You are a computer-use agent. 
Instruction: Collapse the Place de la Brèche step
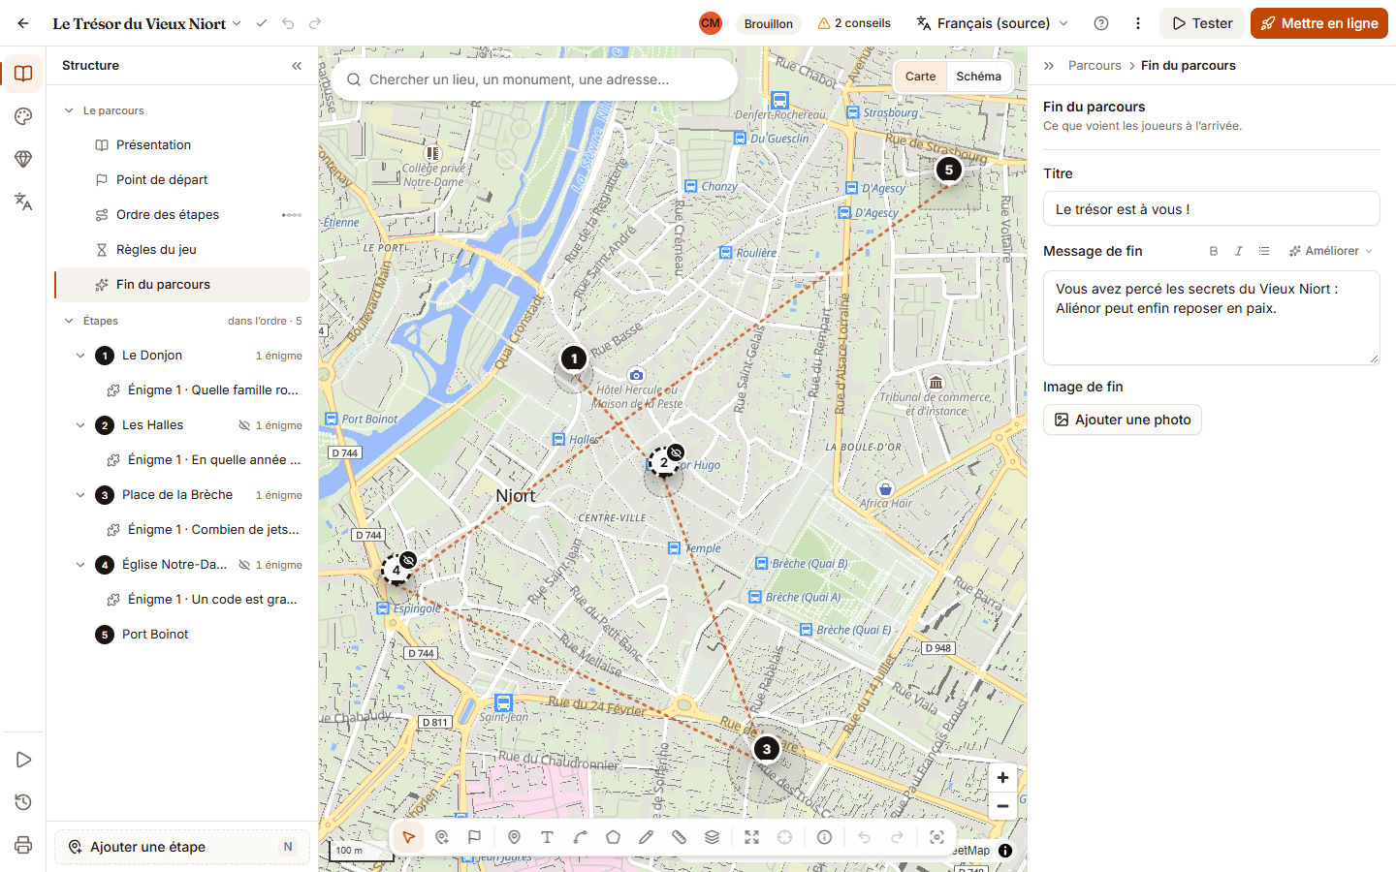click(80, 495)
